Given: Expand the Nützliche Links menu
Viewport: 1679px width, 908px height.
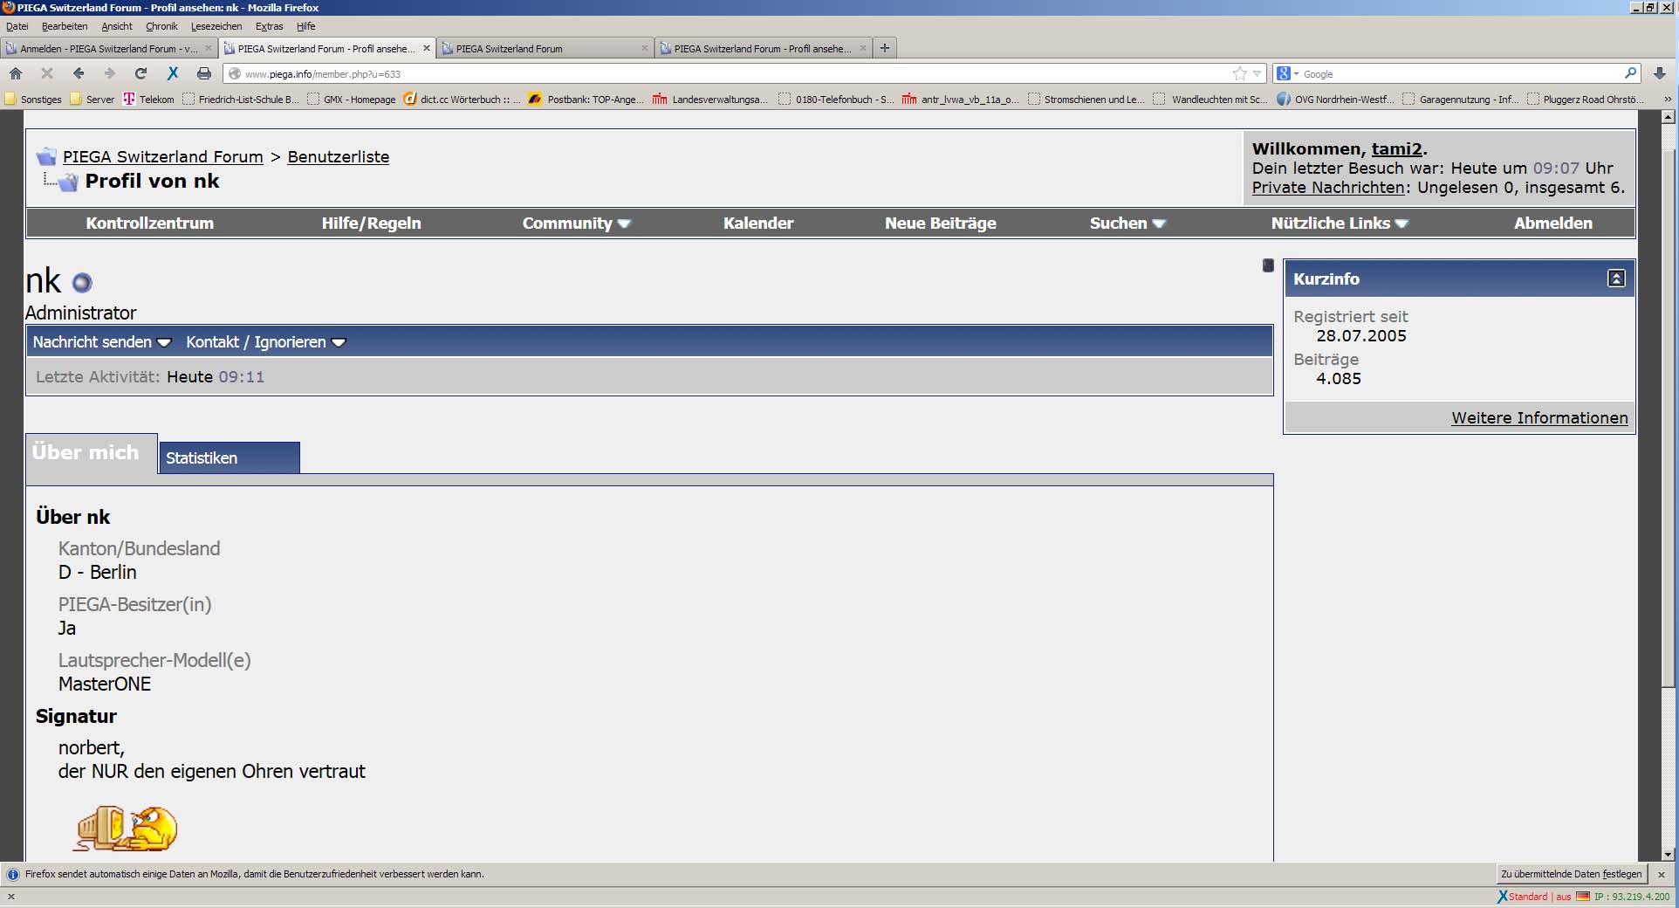Looking at the screenshot, I should click(x=1339, y=224).
